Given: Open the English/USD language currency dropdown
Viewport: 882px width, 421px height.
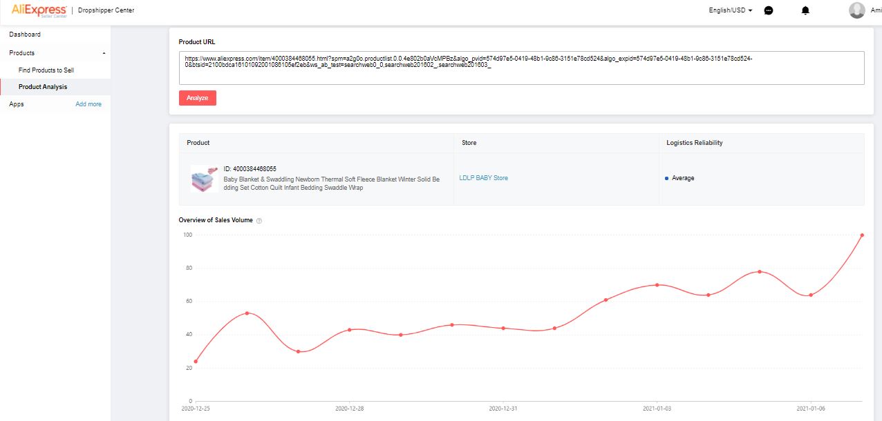Looking at the screenshot, I should tap(731, 10).
